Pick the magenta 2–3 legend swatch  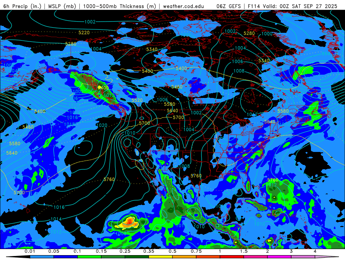click(279, 257)
